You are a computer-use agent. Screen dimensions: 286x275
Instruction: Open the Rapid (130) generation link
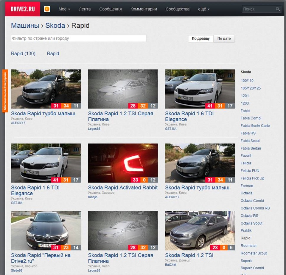click(23, 54)
